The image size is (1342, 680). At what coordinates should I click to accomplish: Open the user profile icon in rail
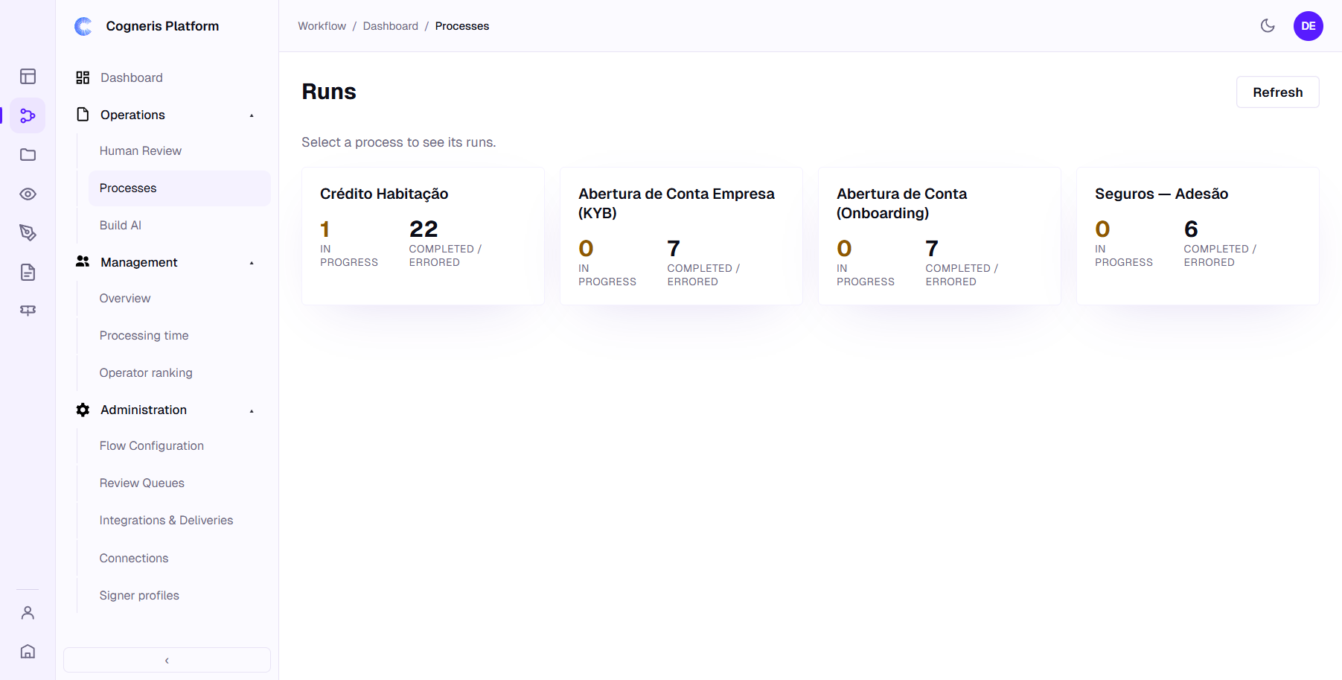click(28, 613)
